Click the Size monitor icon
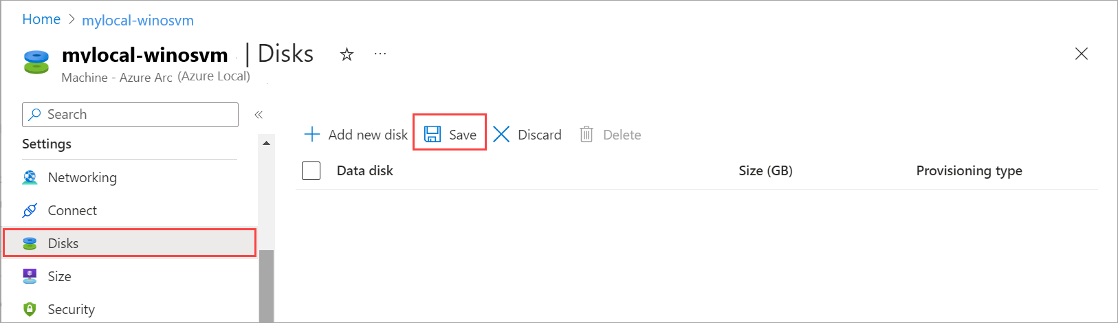The width and height of the screenshot is (1118, 323). click(30, 276)
